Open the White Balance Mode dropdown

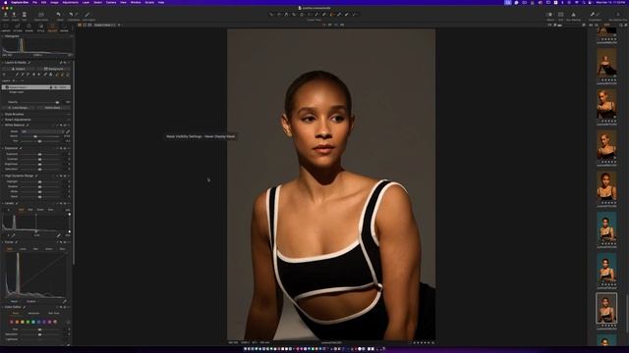click(x=42, y=131)
